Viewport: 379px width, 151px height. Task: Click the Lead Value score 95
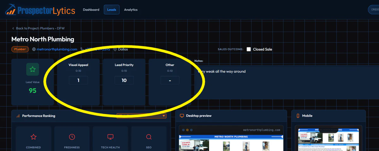click(x=33, y=91)
